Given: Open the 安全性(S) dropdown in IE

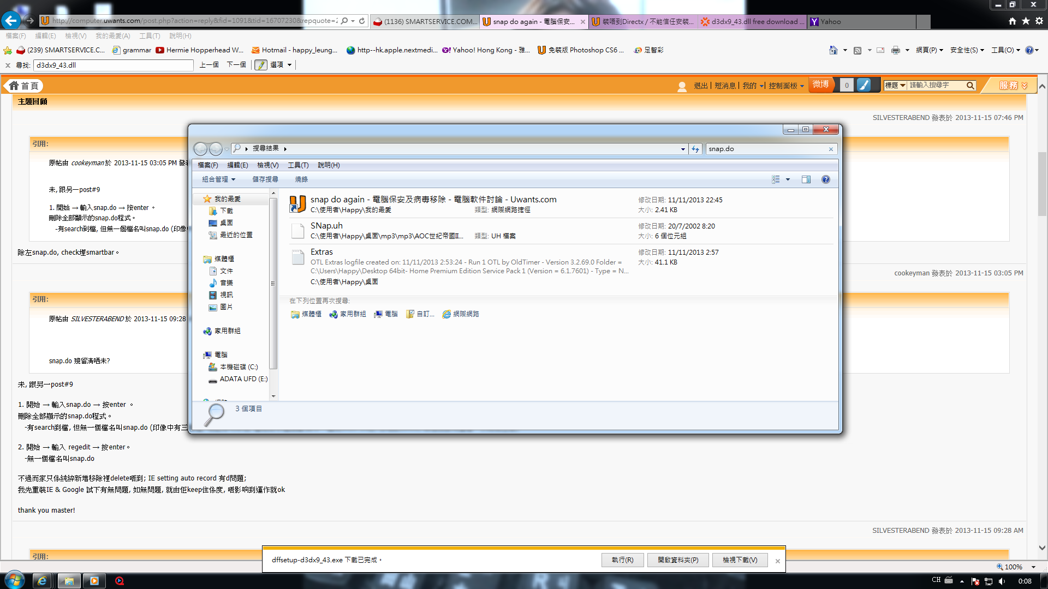Looking at the screenshot, I should 967,50.
